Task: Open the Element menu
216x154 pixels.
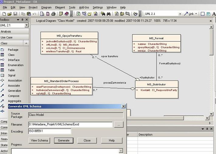Action: point(60,7)
